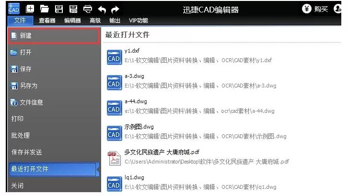Click the save floppy icon in toolbar
The width and height of the screenshot is (348, 196).
tap(59, 9)
